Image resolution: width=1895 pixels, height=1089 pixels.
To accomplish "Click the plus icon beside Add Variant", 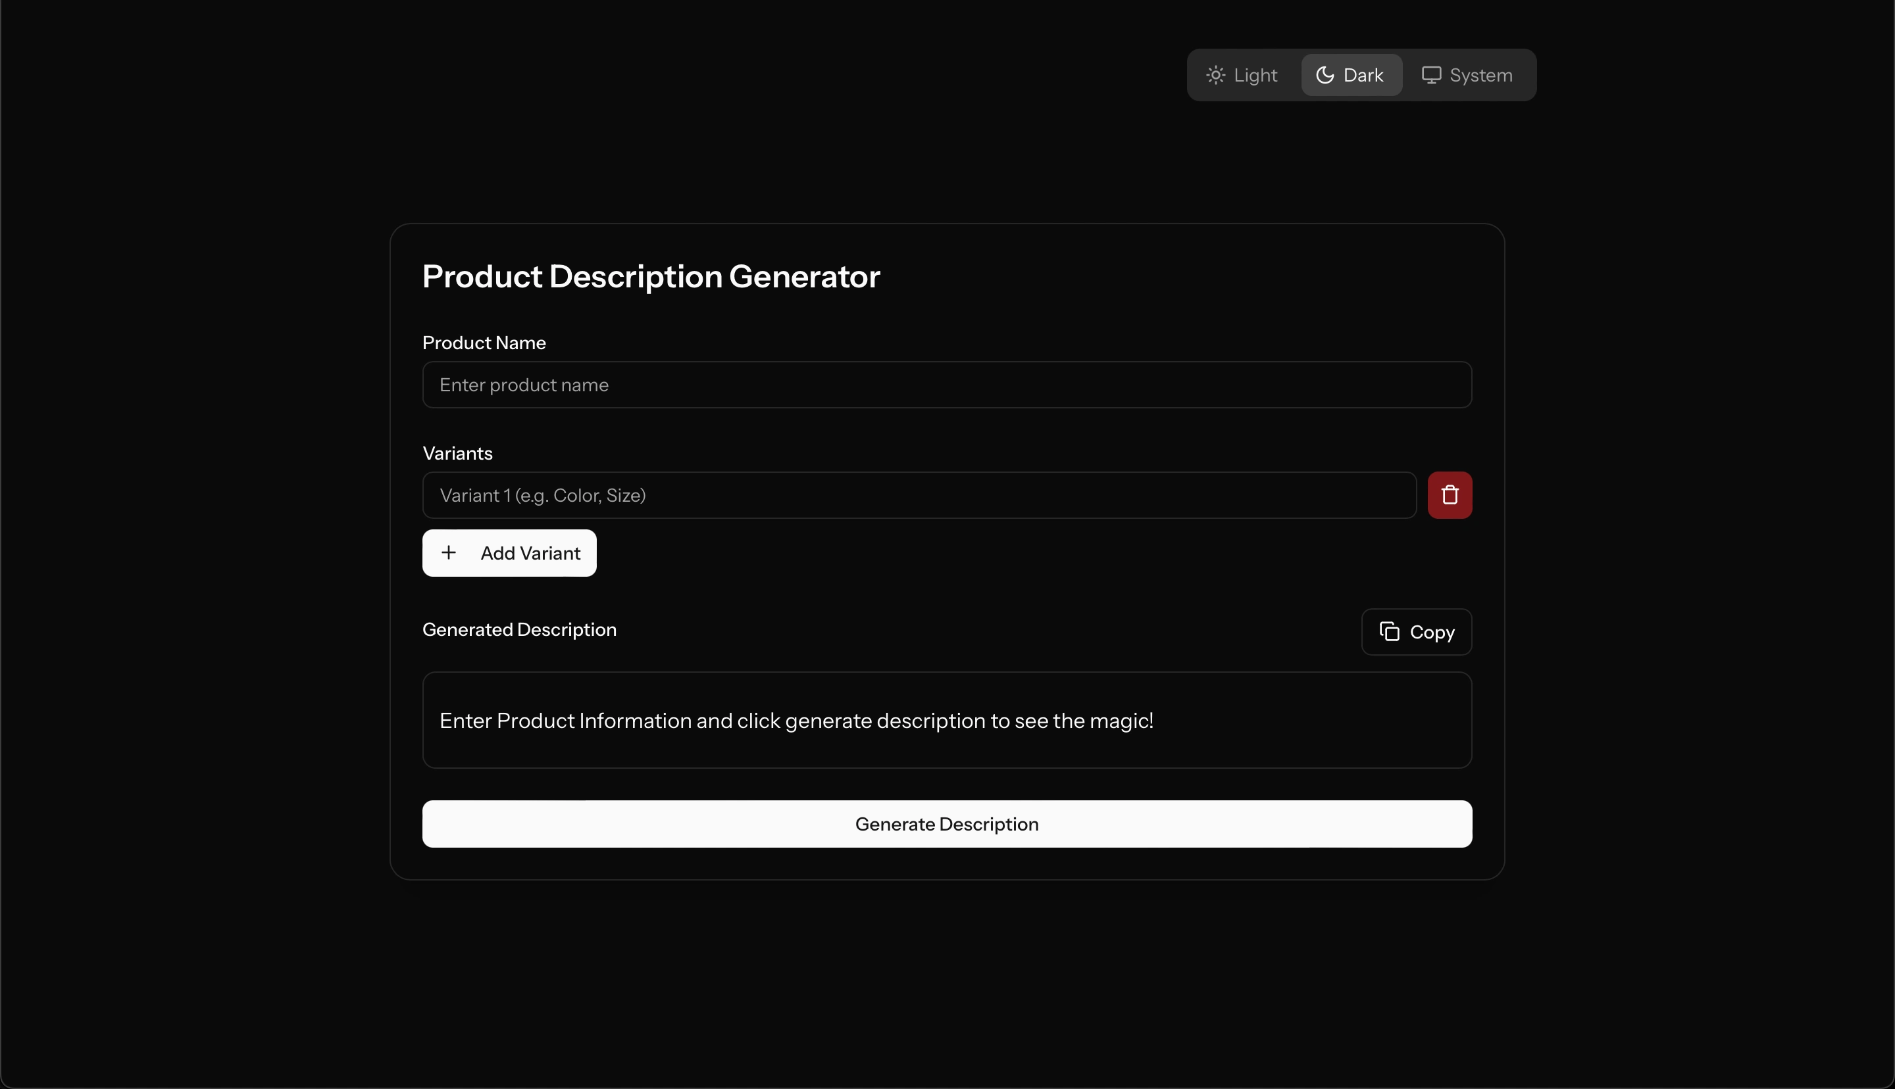I will 449,553.
